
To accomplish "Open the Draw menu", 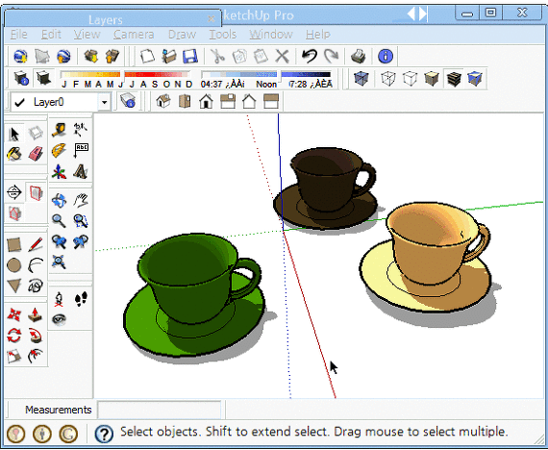I will click(x=182, y=35).
